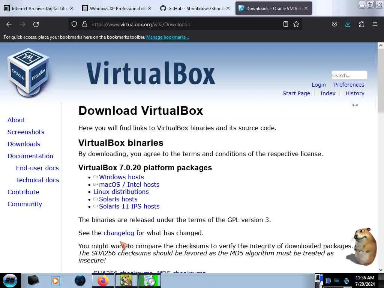The height and width of the screenshot is (288, 384).
Task: Click the address bar URL field
Action: 185,24
